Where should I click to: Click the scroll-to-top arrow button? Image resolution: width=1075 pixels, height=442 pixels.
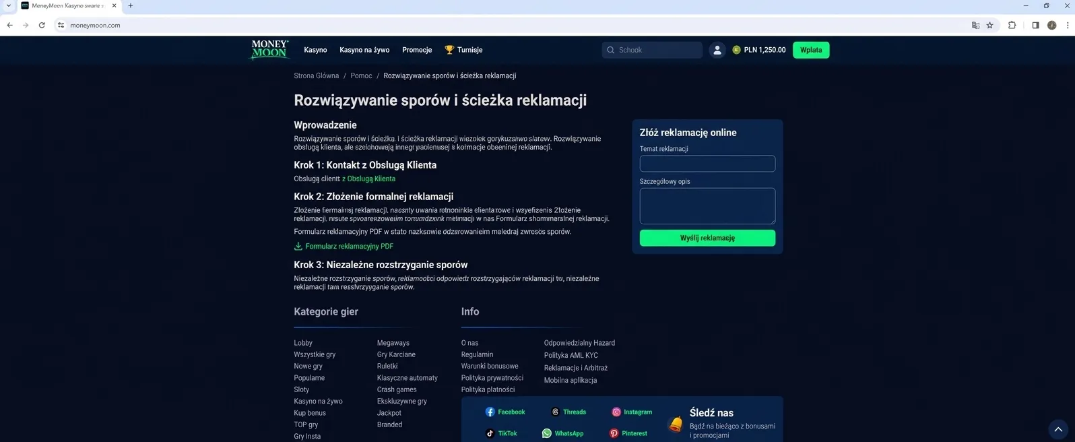[1058, 429]
